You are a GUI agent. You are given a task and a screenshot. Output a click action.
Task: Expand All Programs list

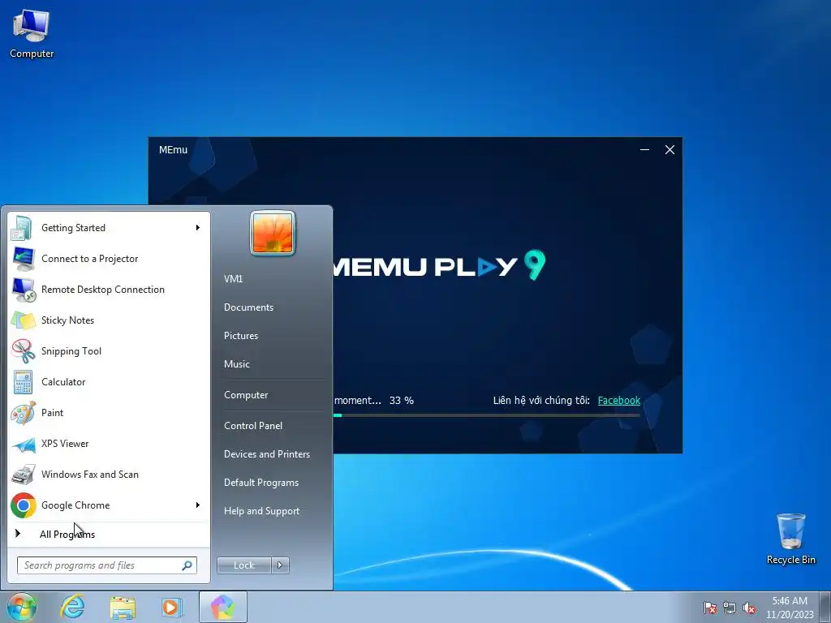coord(109,534)
